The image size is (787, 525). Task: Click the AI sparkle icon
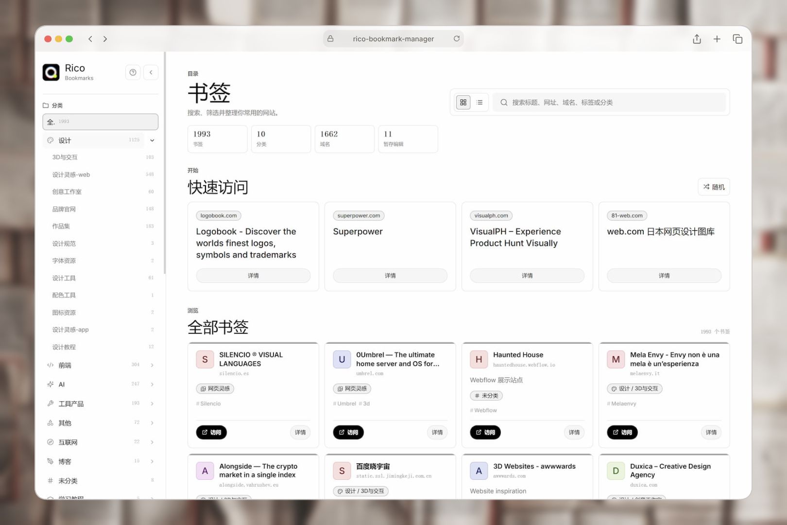pos(50,384)
